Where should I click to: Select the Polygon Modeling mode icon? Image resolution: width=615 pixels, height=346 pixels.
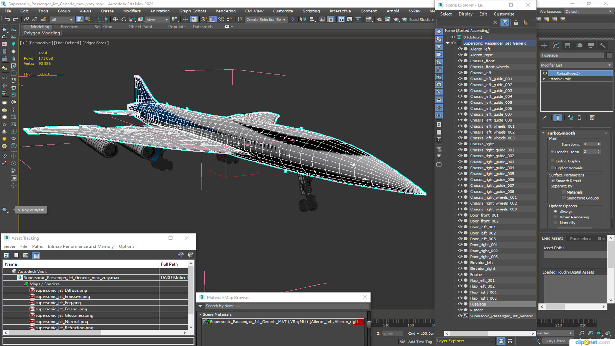(x=42, y=33)
